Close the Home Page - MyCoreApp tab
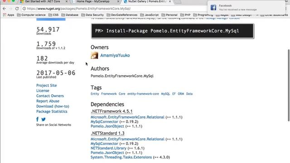This screenshot has height=163, width=290. [x=118, y=1]
